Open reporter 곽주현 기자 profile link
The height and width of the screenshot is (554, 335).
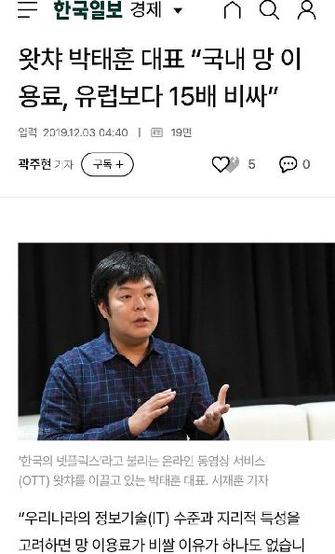coord(46,164)
